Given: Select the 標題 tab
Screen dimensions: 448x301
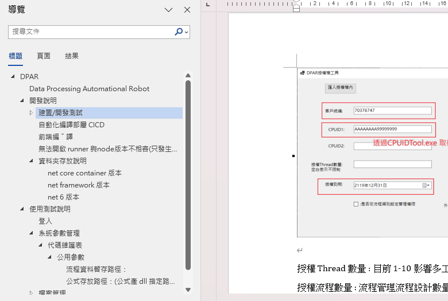Looking at the screenshot, I should (16, 56).
